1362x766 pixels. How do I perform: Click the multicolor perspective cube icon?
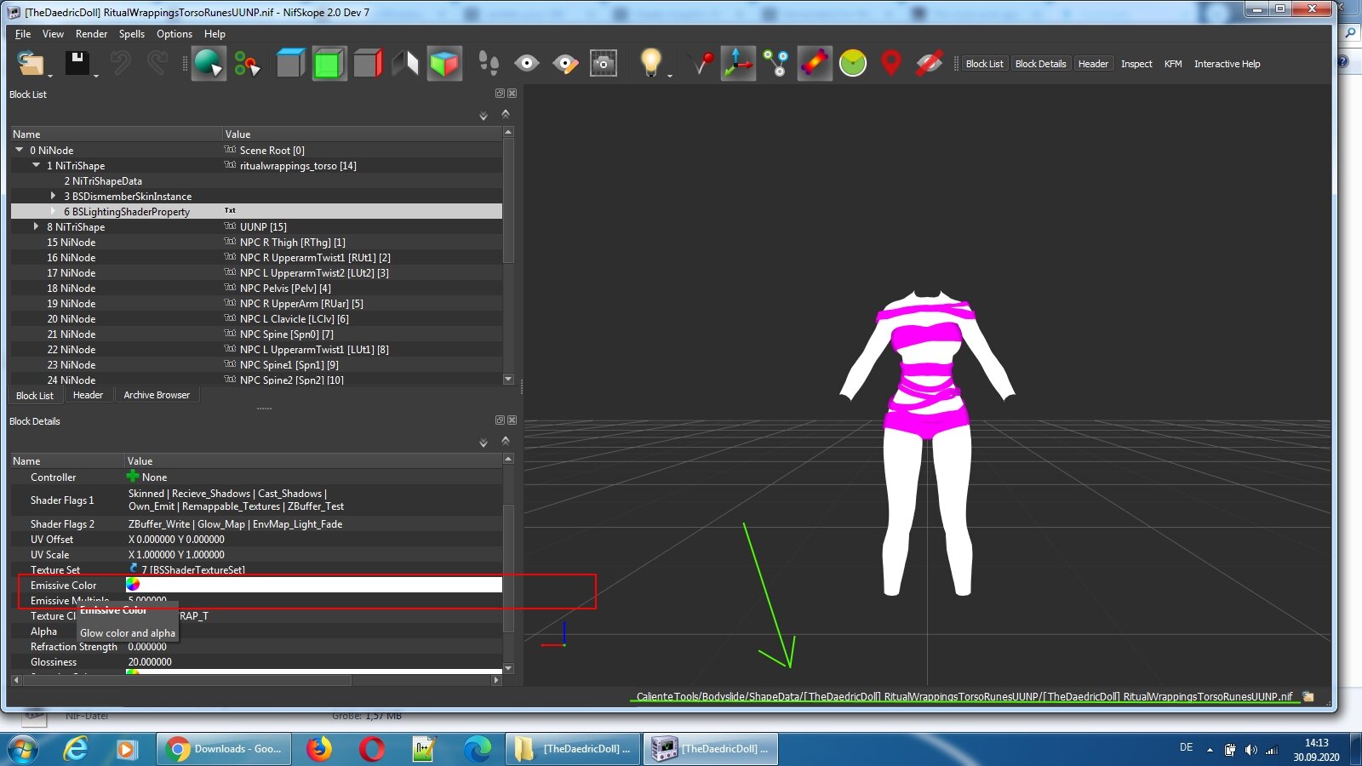[444, 64]
